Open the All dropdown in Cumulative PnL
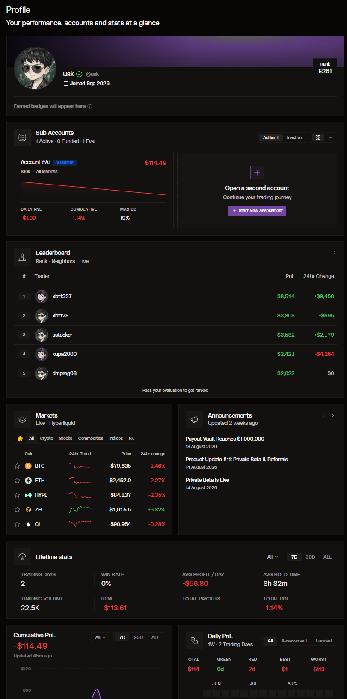Screen dimensions: 347x699 (x=101, y=637)
